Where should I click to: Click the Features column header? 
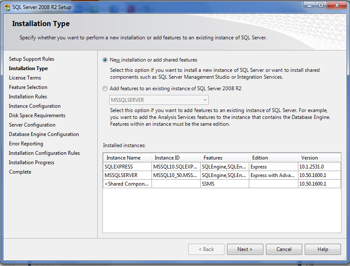[x=225, y=158]
